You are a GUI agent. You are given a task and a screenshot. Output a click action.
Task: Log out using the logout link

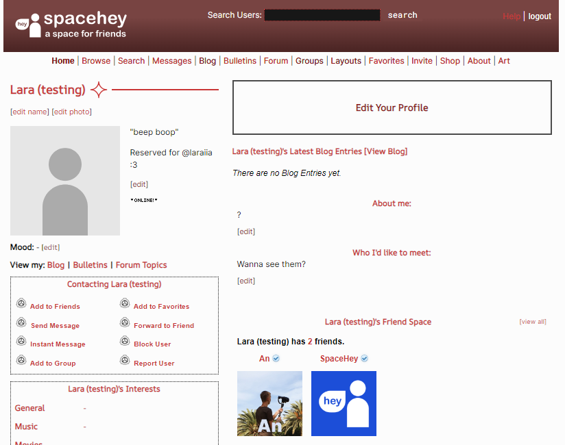coord(540,16)
